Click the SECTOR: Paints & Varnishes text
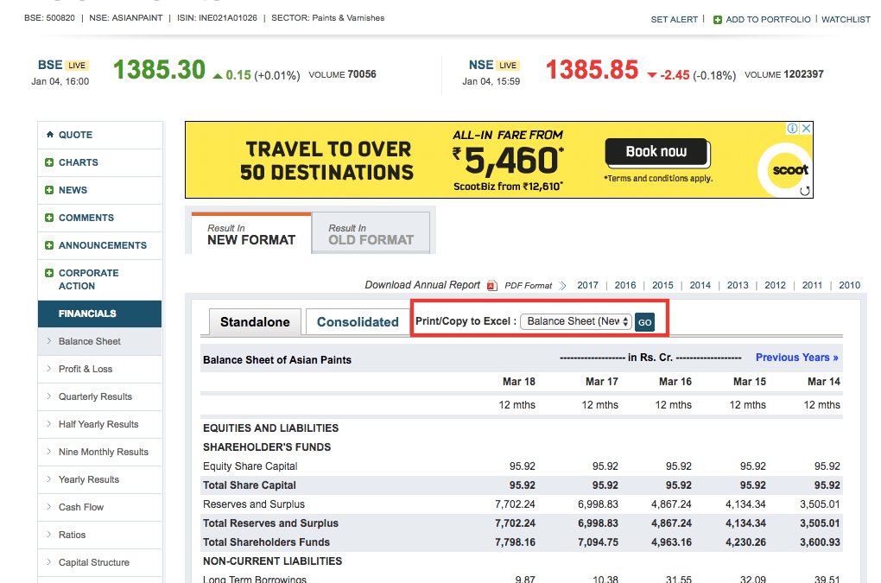This screenshot has width=881, height=583. (x=328, y=18)
